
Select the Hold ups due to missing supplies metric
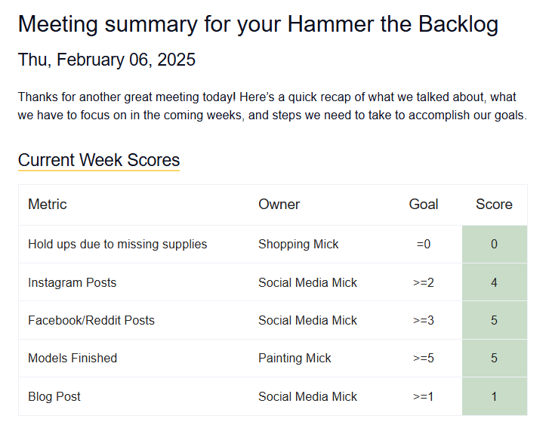click(x=118, y=244)
